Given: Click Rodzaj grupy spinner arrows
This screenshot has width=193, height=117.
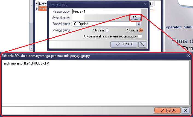Looking at the screenshot, I should [139, 24].
